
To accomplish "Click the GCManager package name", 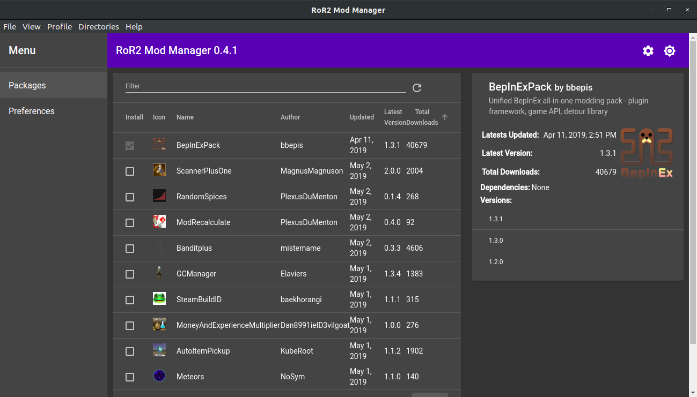I will 196,274.
